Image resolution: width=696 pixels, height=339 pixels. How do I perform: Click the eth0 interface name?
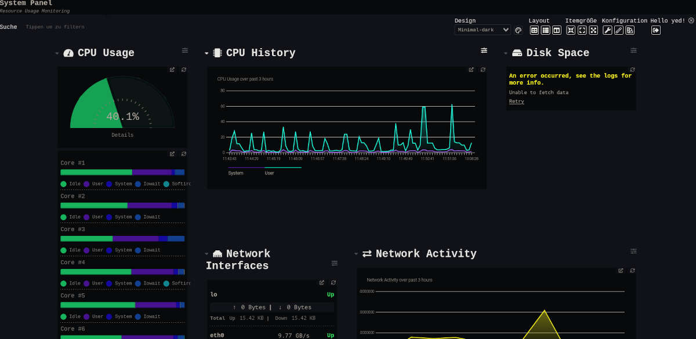tap(217, 336)
